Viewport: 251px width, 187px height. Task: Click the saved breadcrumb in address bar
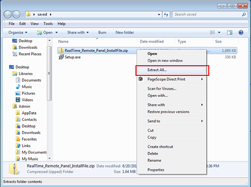click(42, 14)
